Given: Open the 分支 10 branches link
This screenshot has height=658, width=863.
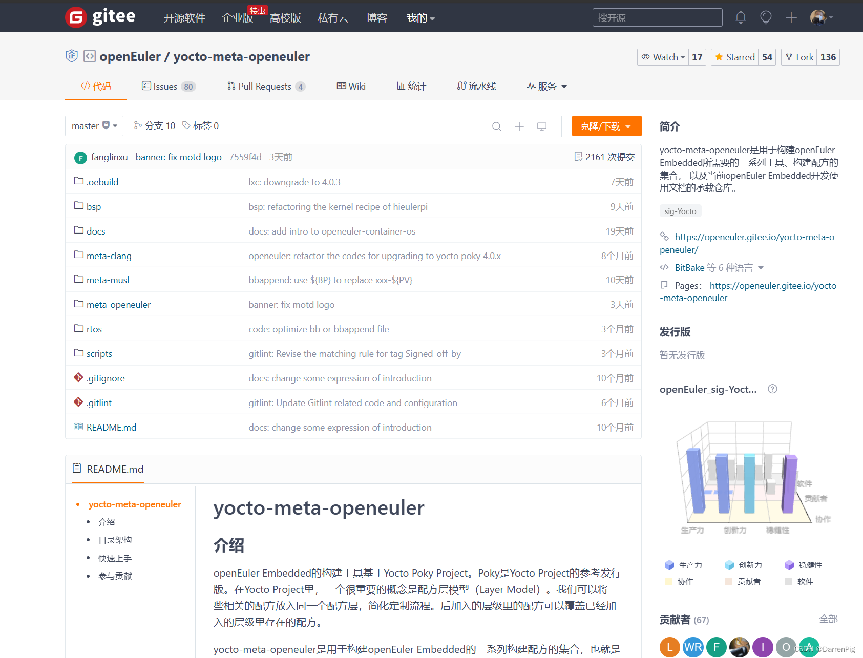Looking at the screenshot, I should coord(155,126).
